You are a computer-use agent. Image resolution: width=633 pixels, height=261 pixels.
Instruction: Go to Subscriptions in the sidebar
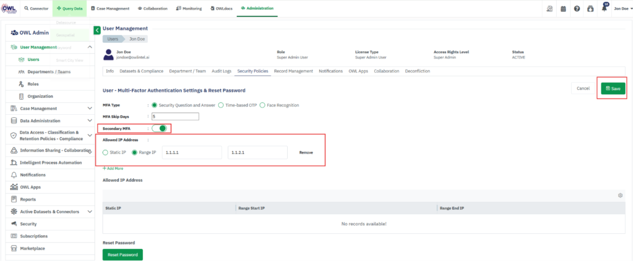pyautogui.click(x=33, y=236)
